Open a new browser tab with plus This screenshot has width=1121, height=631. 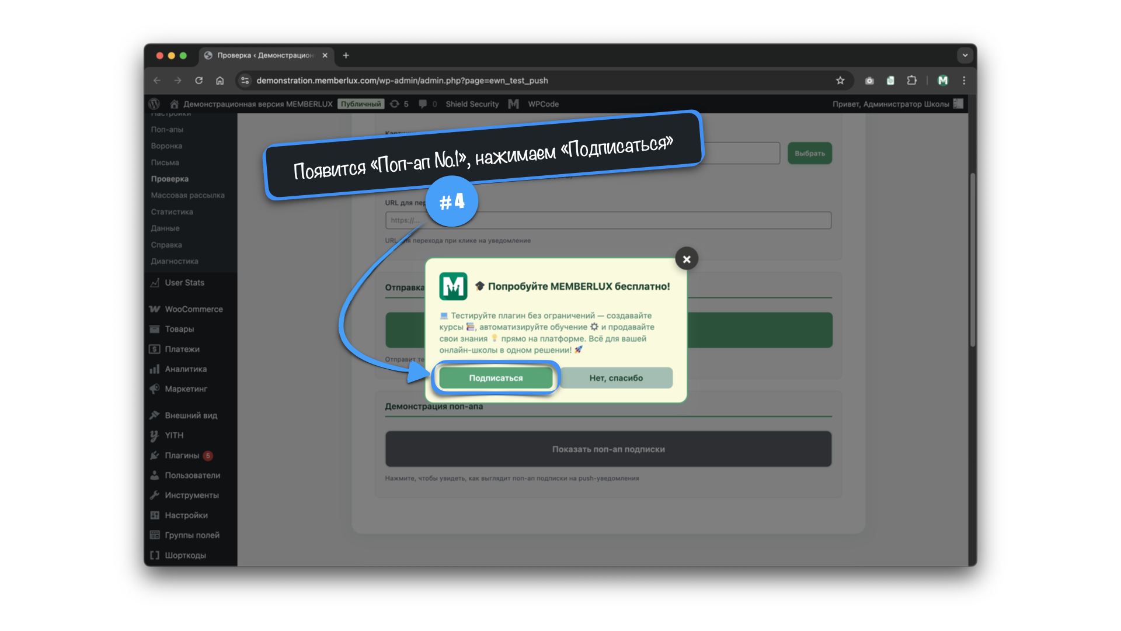click(x=346, y=56)
